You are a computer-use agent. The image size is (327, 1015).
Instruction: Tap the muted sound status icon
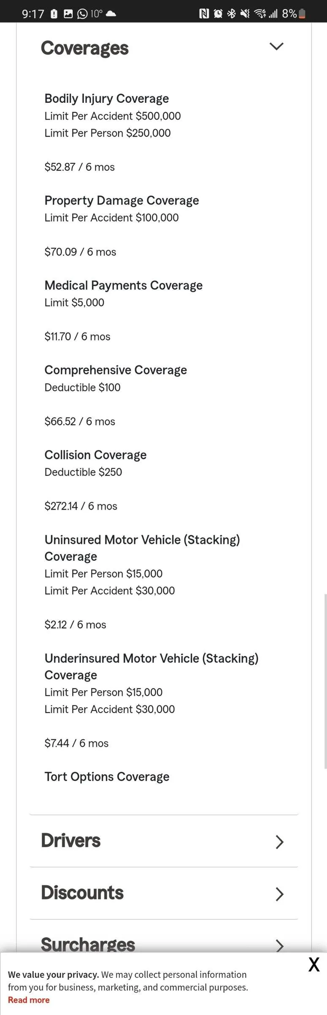coord(245,14)
